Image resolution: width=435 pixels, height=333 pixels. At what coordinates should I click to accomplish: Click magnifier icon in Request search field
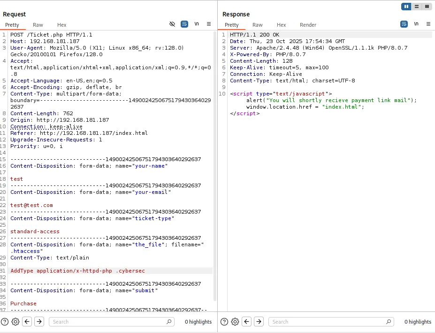[x=169, y=322]
